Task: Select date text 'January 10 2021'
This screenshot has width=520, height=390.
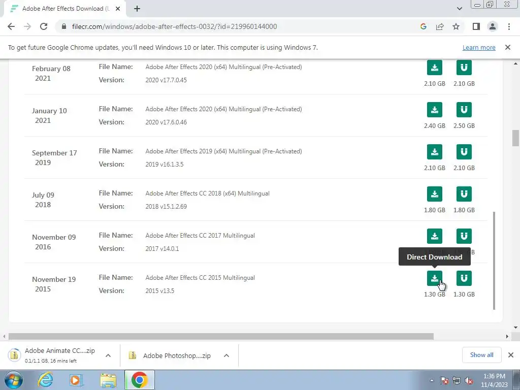Action: 49,115
